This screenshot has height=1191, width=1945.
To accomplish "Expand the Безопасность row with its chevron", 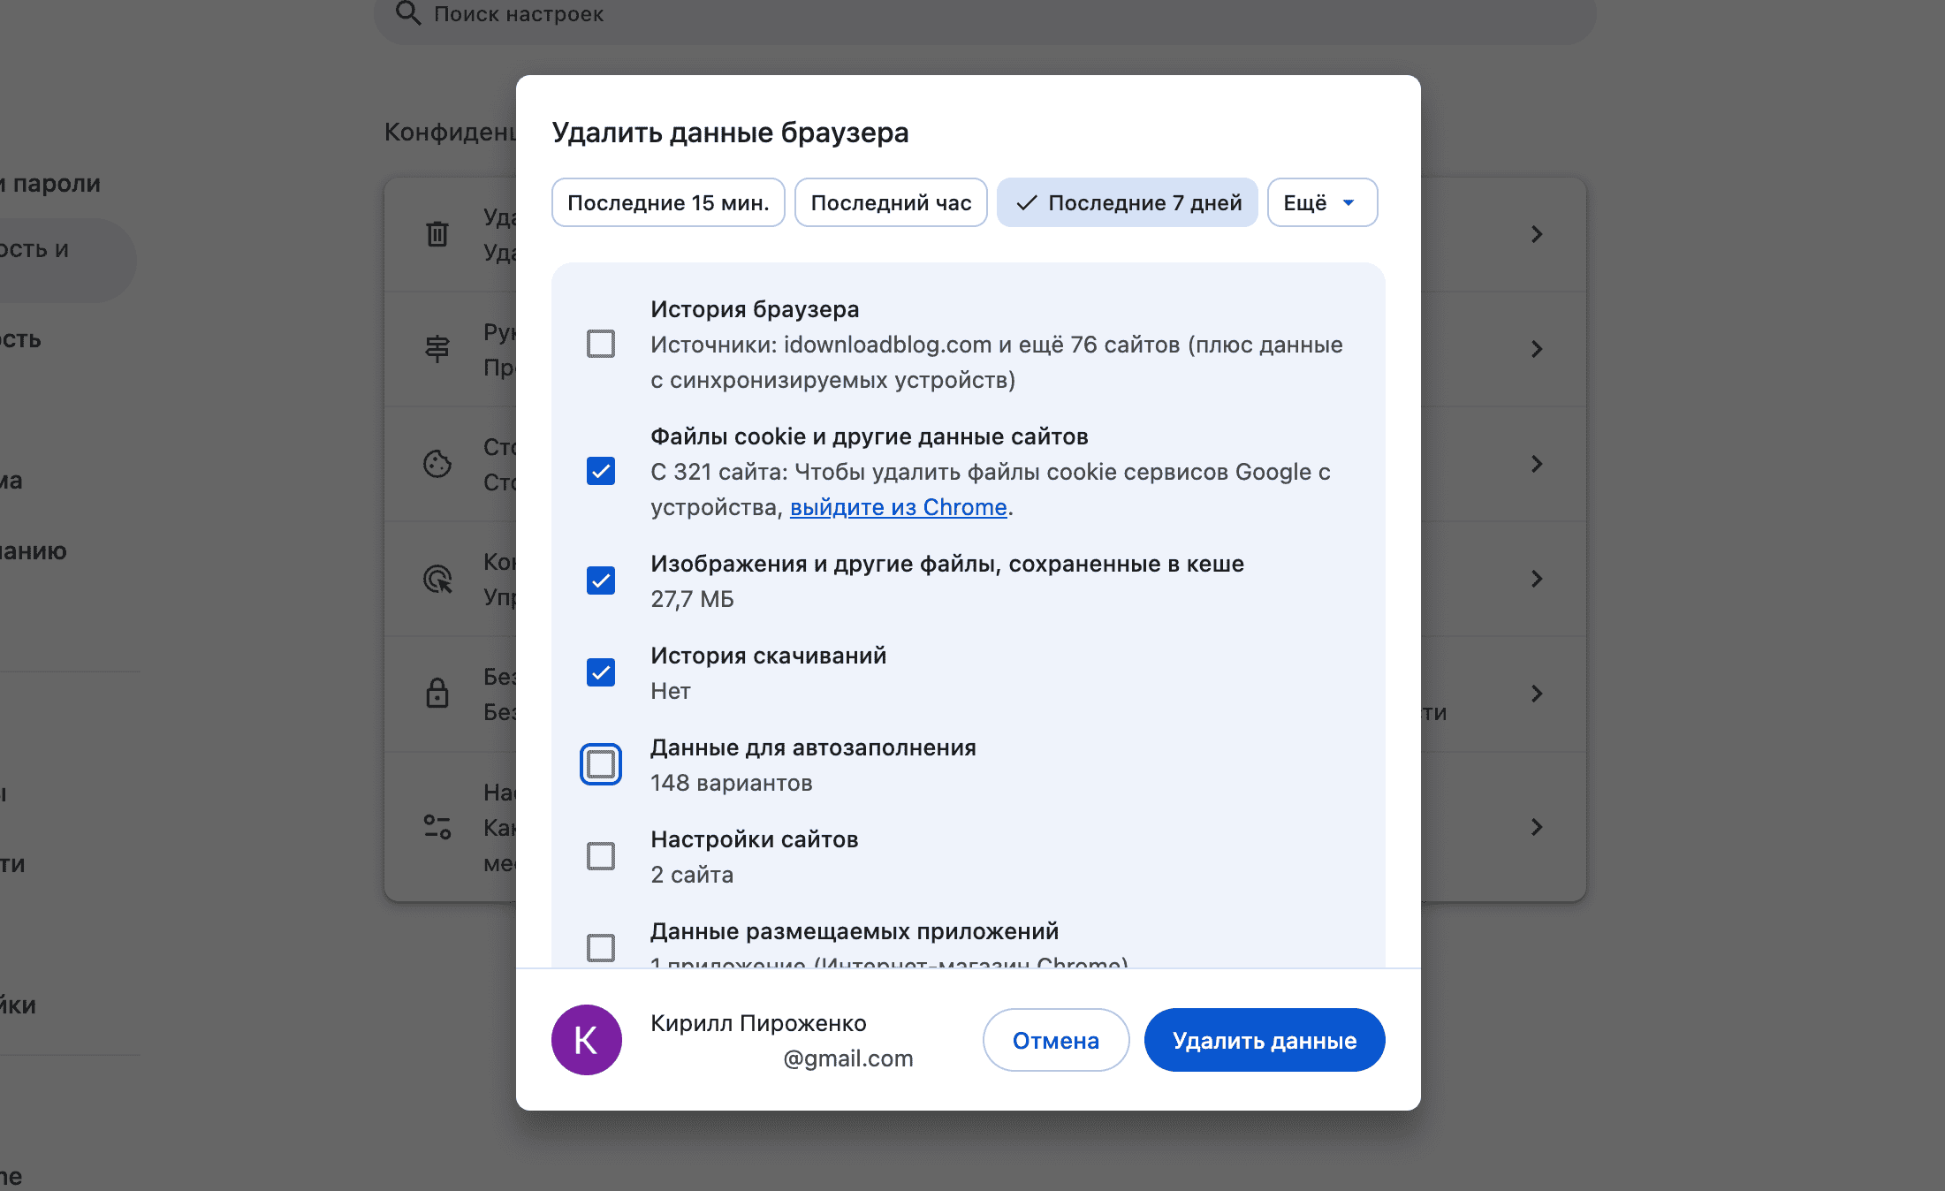I will click(1537, 694).
